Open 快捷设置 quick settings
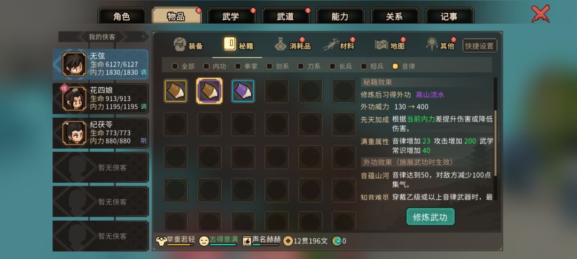577x259 pixels. [x=479, y=46]
